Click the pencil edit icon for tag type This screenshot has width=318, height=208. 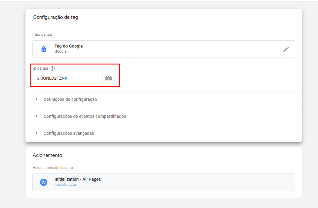click(x=286, y=49)
